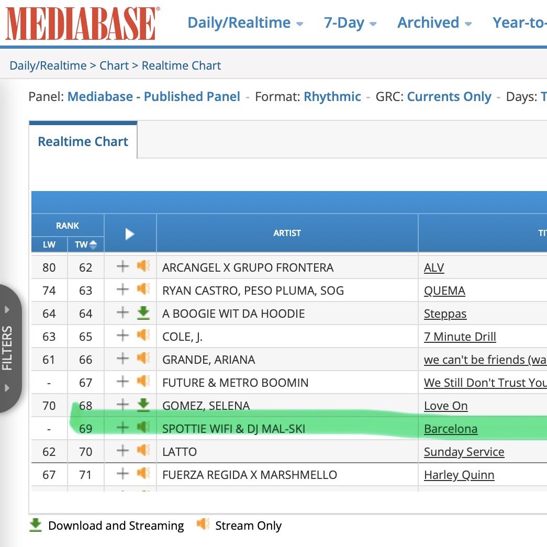Click Download and Streaming legend label
547x547 pixels.
pos(116,526)
